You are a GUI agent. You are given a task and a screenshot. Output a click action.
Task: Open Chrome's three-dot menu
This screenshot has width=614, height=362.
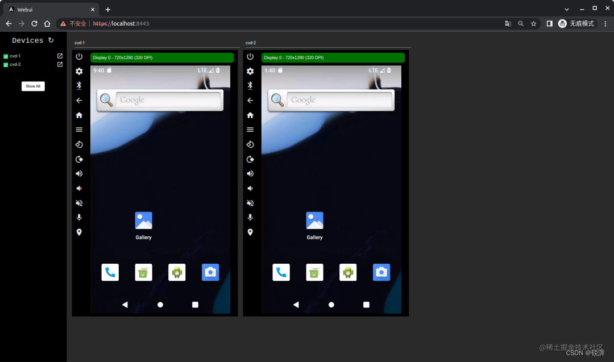tap(605, 23)
